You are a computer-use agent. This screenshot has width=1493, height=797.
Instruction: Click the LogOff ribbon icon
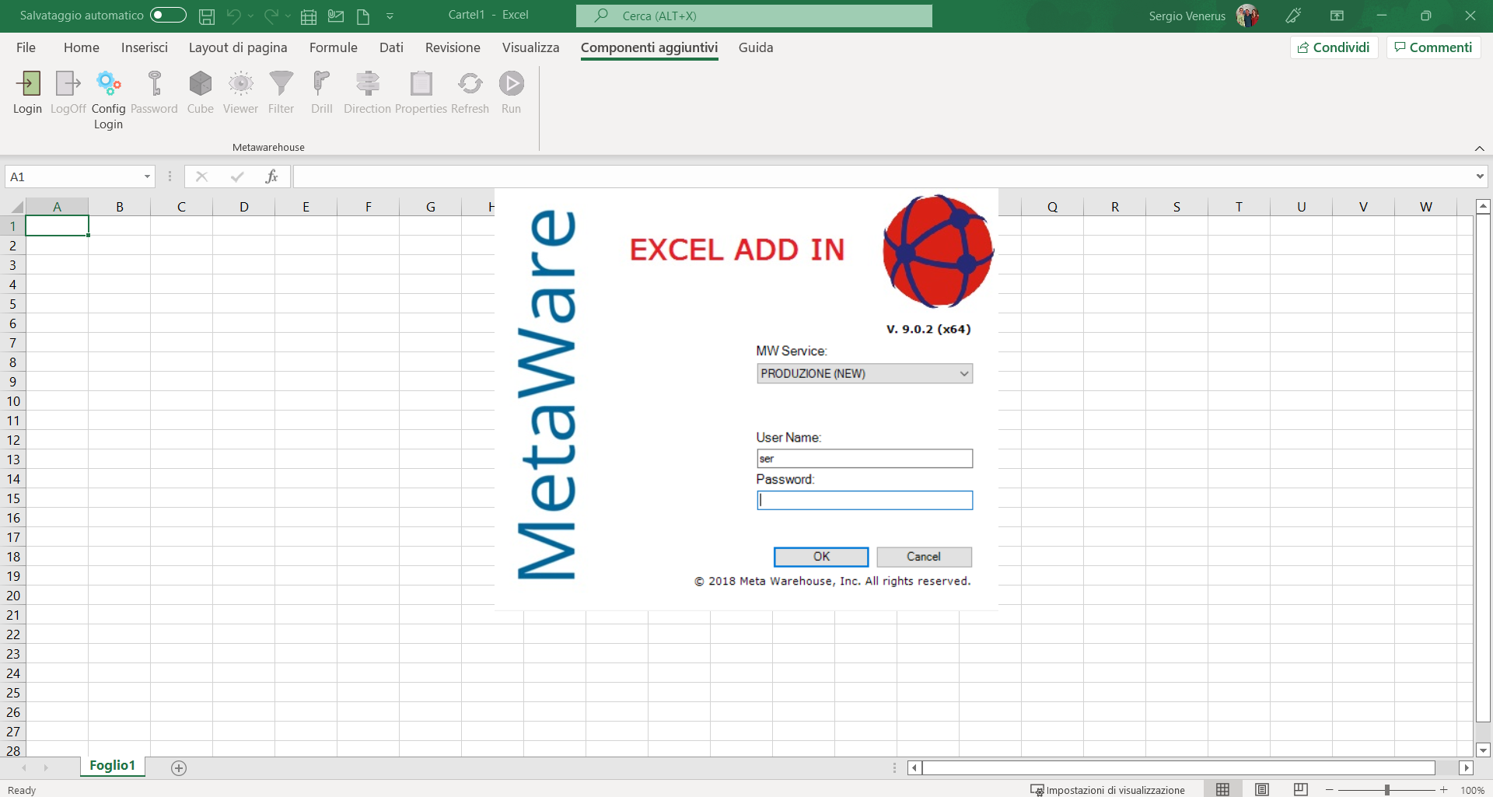point(68,83)
